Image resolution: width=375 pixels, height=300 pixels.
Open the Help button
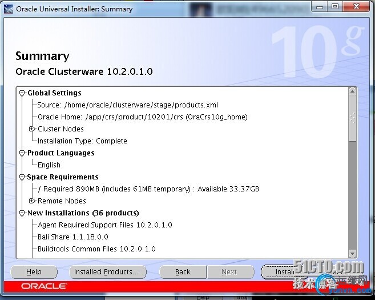pos(34,272)
